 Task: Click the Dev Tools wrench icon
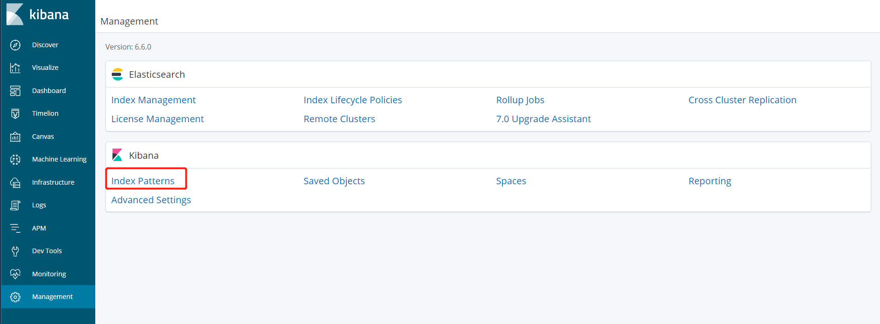[x=15, y=251]
